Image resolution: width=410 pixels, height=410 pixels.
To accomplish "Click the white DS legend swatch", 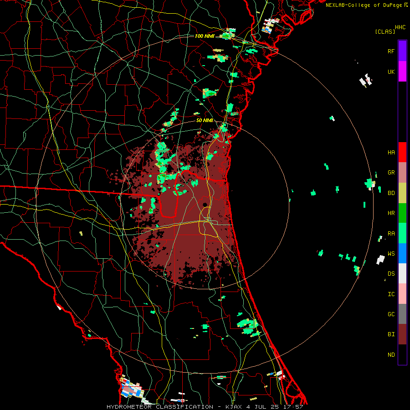I will pyautogui.click(x=402, y=273).
